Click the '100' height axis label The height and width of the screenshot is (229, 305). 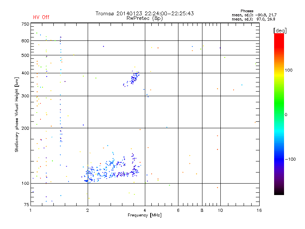[x=26, y=183]
